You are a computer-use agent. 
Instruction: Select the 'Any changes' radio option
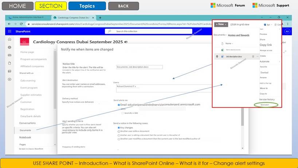pyautogui.click(x=119, y=128)
